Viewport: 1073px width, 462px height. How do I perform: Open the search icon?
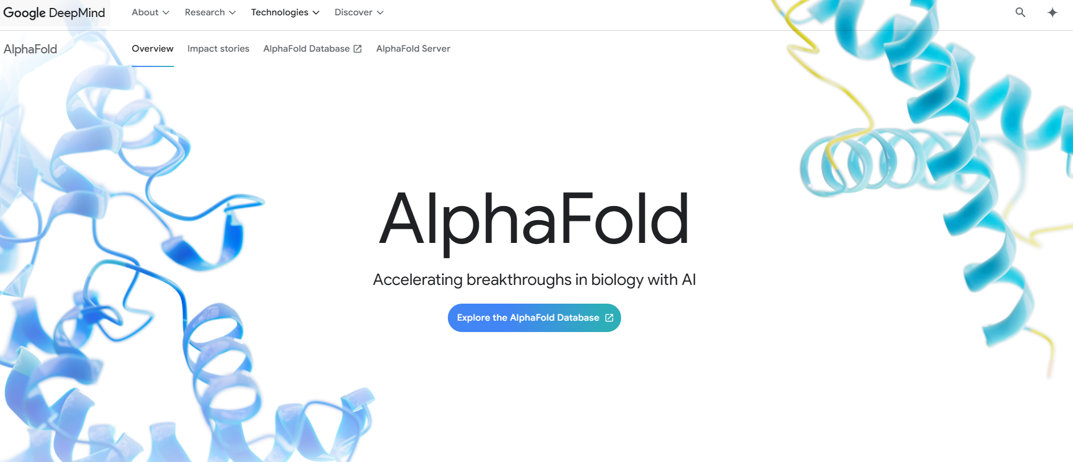click(x=1020, y=12)
